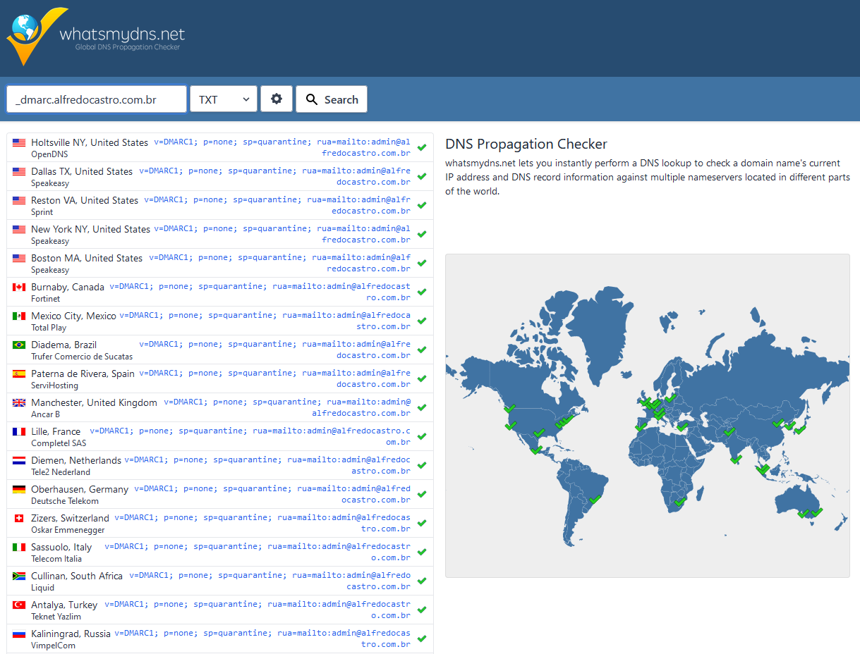
Task: Click the map checkmark over South Africa
Action: [680, 502]
